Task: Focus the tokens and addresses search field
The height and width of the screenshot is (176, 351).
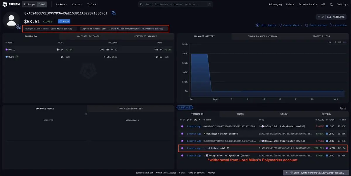Action: click(x=175, y=4)
